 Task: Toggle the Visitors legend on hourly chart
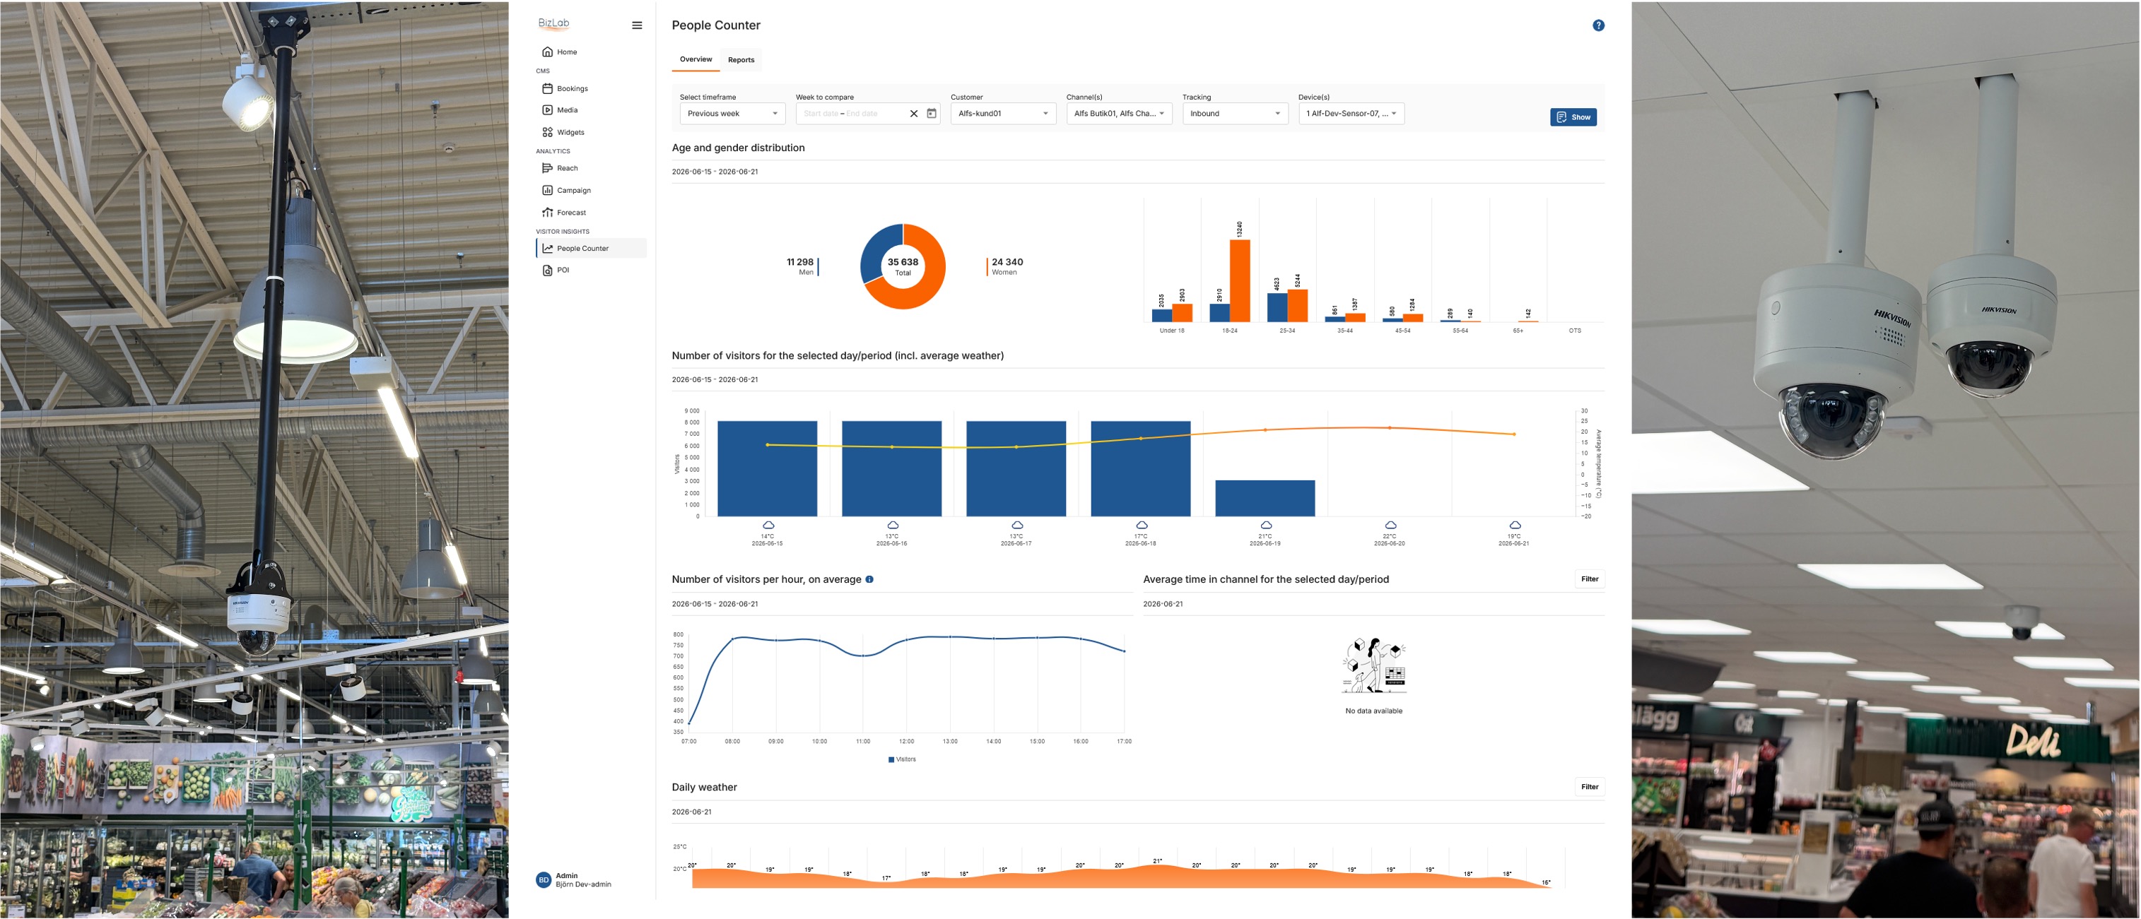902,759
